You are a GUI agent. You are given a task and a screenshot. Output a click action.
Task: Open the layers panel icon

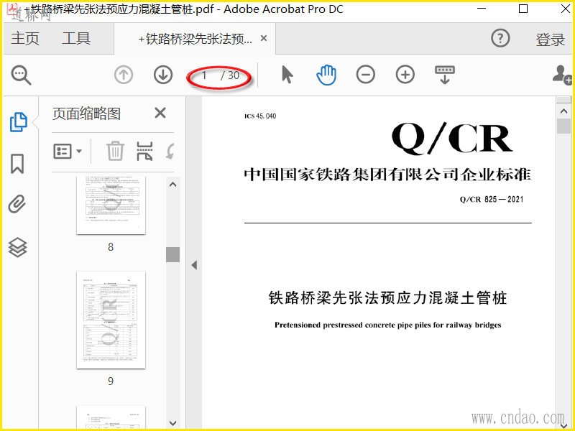click(x=17, y=247)
